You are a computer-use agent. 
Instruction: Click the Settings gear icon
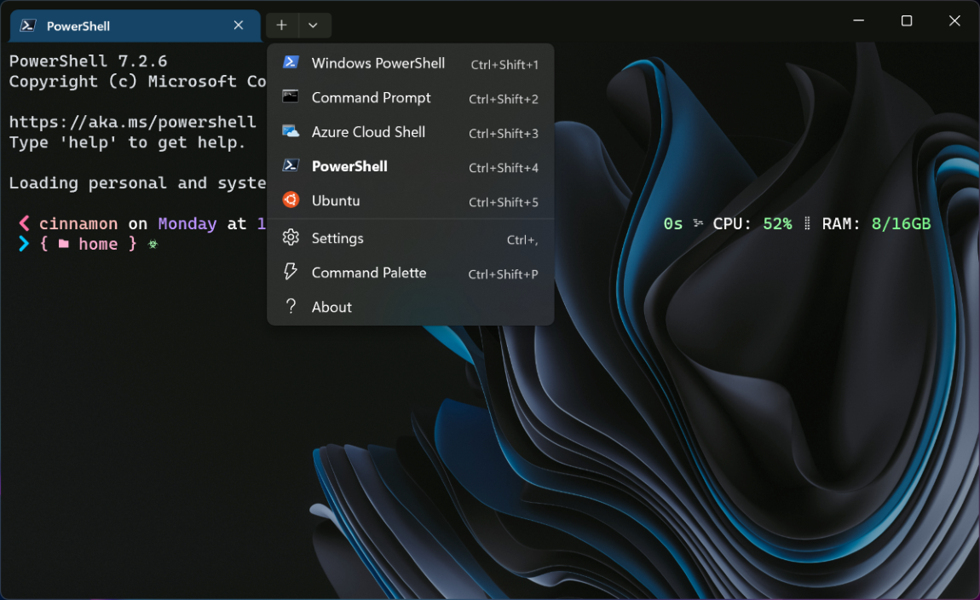tap(291, 238)
